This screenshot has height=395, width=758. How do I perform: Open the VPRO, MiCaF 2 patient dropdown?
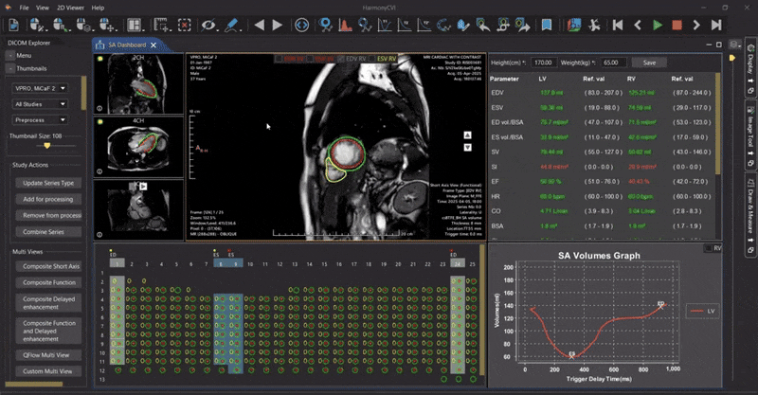click(x=40, y=88)
